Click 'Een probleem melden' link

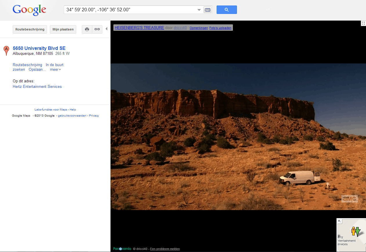click(165, 249)
